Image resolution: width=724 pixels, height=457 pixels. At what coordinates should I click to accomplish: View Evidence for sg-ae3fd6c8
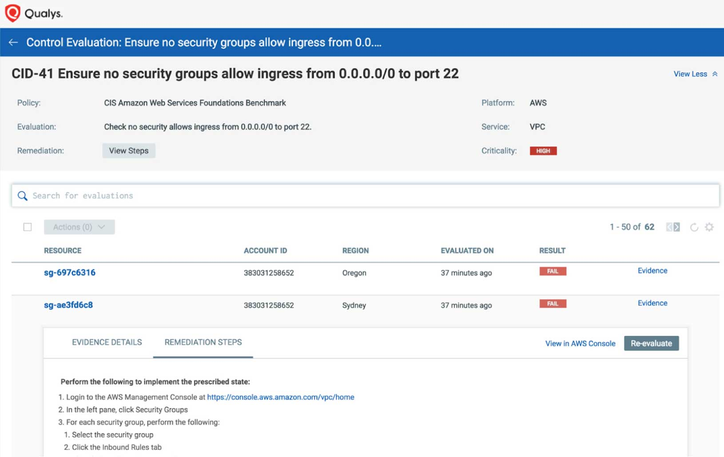(653, 303)
